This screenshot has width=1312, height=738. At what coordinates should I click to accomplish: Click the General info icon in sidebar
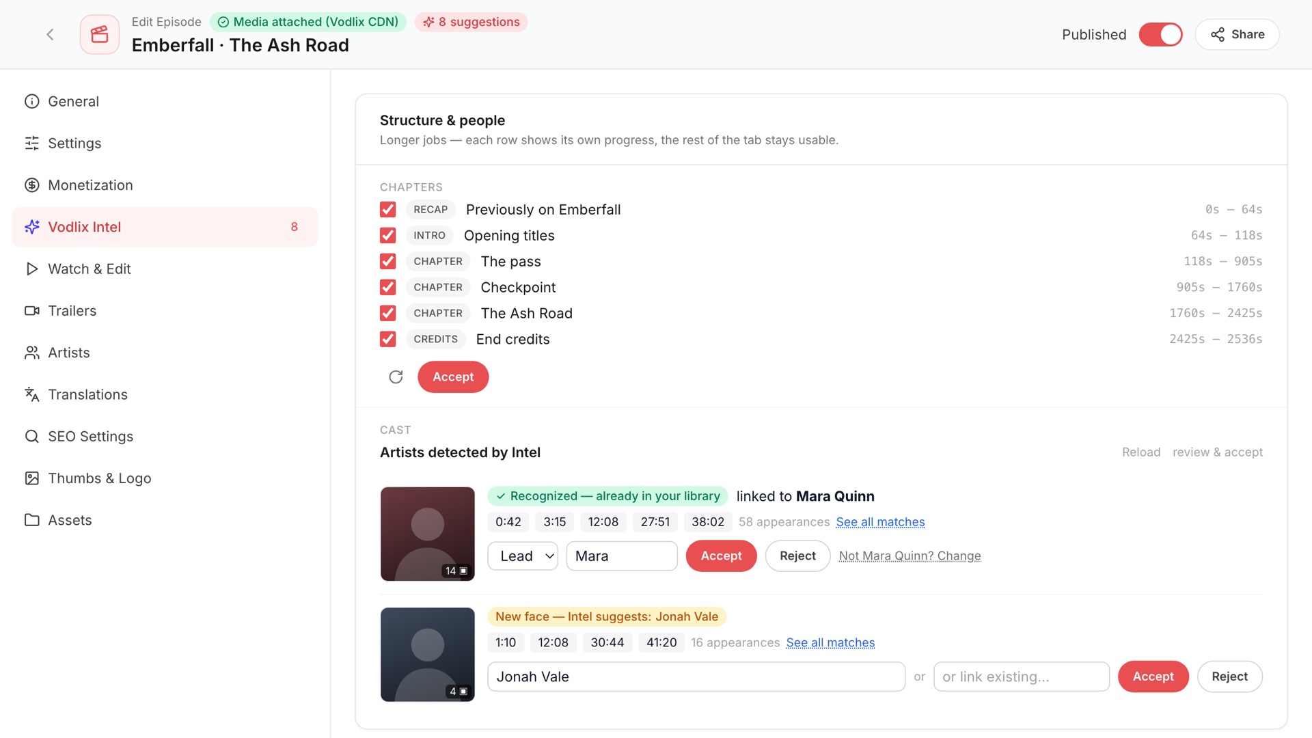(x=32, y=101)
